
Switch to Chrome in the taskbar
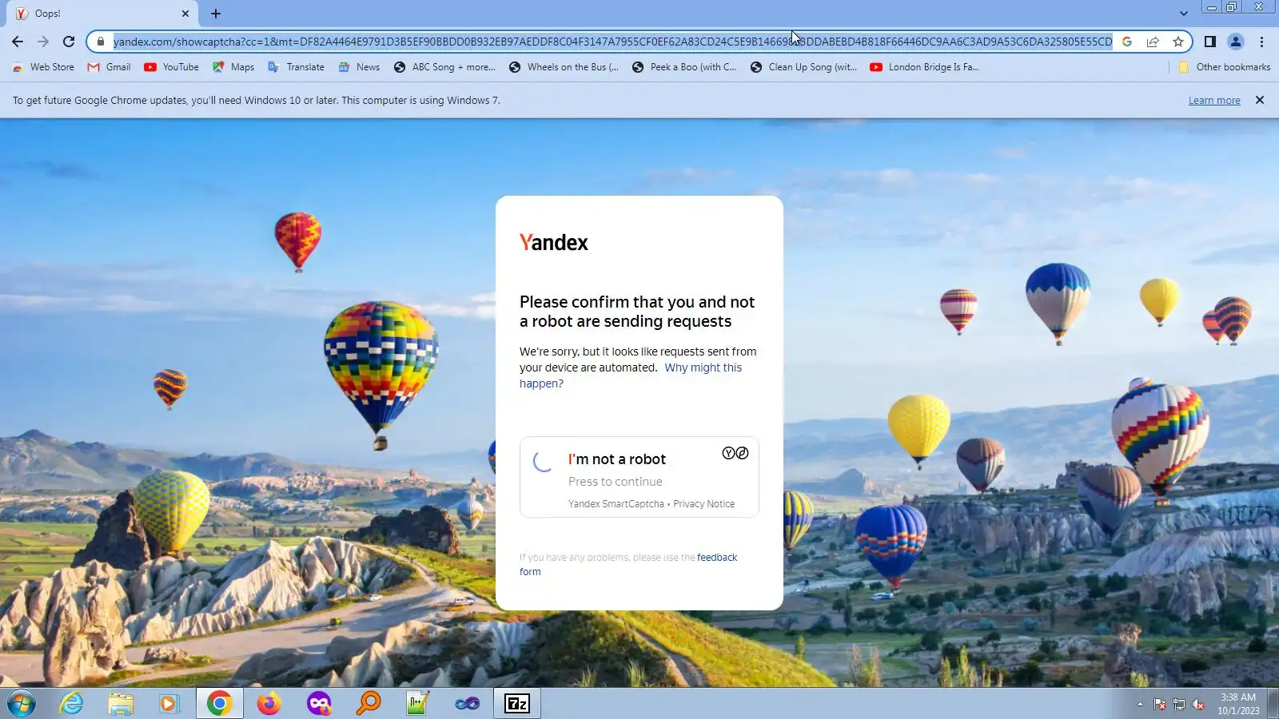219,704
